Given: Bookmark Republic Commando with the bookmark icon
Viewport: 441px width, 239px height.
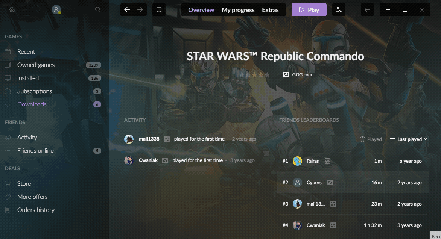Looking at the screenshot, I should click(x=159, y=9).
